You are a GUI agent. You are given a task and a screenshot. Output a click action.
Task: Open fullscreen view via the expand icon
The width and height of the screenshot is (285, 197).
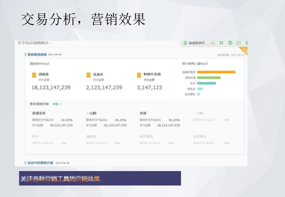coord(221,43)
